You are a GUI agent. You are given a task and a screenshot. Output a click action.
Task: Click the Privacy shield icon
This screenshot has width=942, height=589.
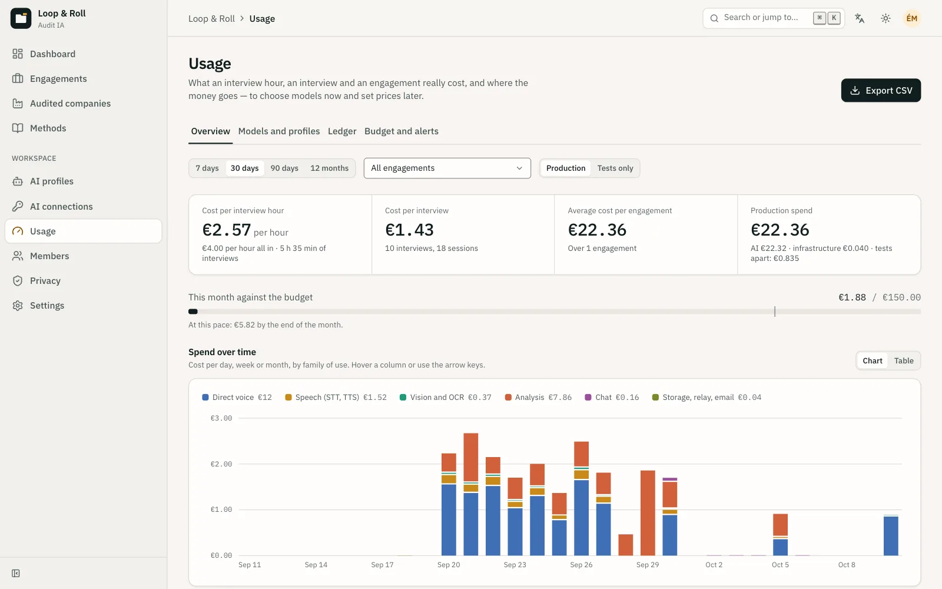pyautogui.click(x=18, y=280)
